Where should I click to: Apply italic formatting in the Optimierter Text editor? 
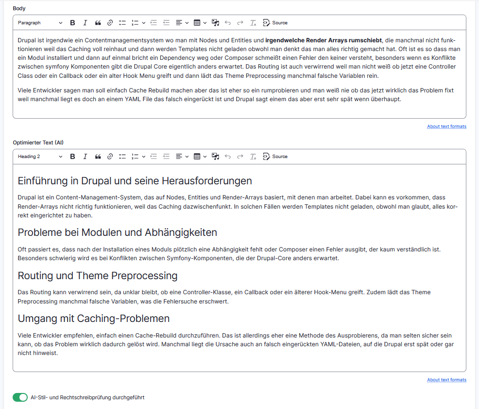click(85, 156)
